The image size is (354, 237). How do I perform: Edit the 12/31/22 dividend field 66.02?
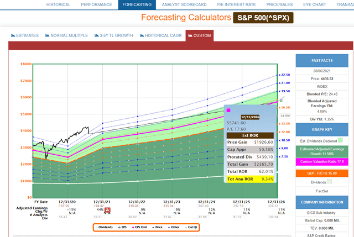click(134, 217)
